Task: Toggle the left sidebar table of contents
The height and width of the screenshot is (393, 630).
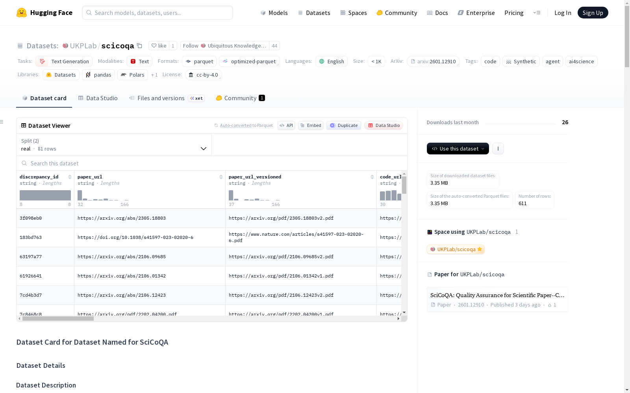Action: click(2, 122)
